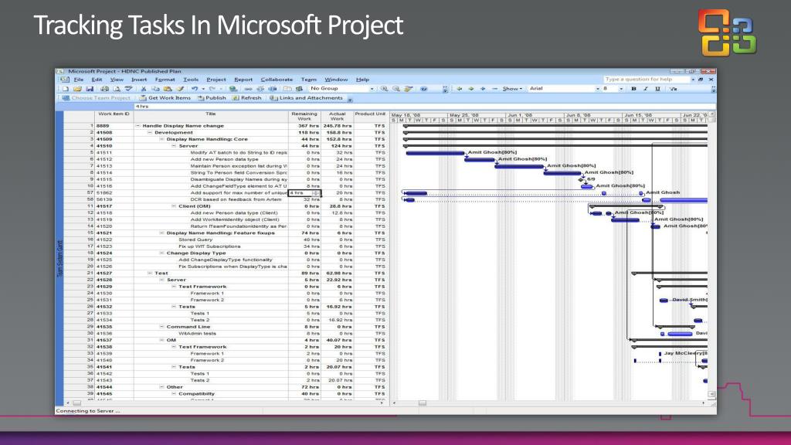Viewport: 791px width, 445px height.
Task: Click the Microsoft Project Help icon
Action: 424,89
